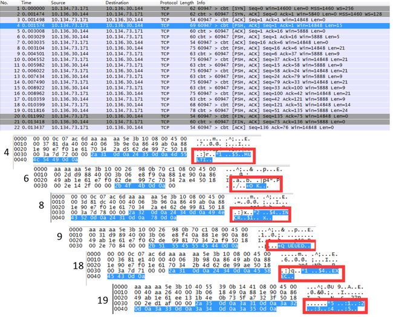
Task: Click hex bytes '2b 51 55 45 55 45 44 0d 0a'
Action: coord(193,246)
